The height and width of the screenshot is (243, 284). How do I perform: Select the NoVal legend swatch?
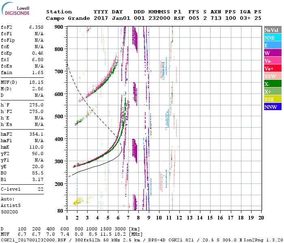(272, 30)
